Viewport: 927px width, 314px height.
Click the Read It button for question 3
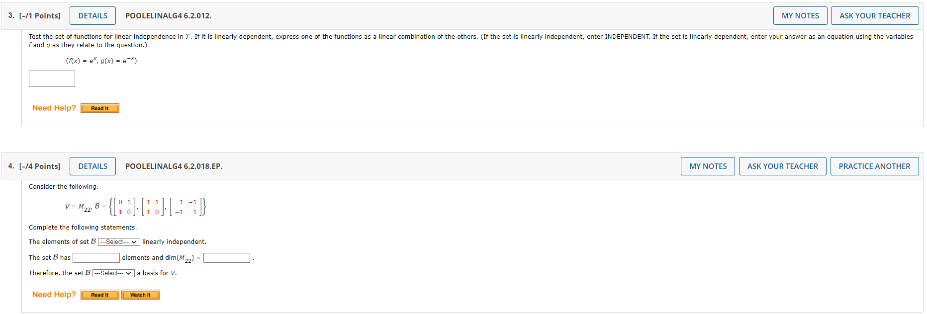point(99,108)
